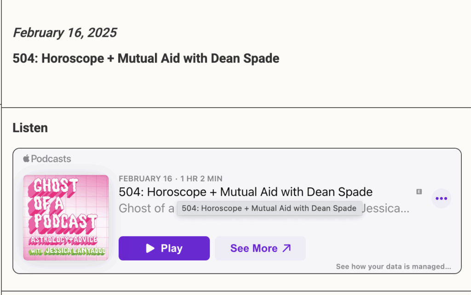This screenshot has width=471, height=295.
Task: Click the Apple logo in the embed header
Action: [26, 159]
